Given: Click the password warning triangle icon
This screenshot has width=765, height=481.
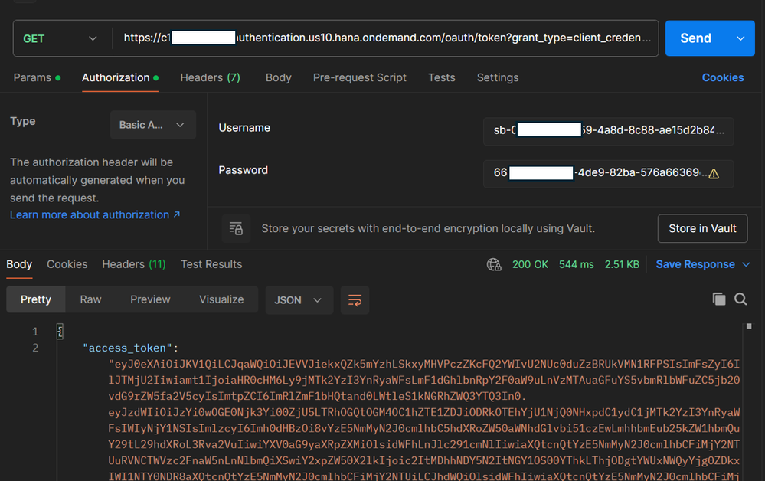Looking at the screenshot, I should click(714, 174).
